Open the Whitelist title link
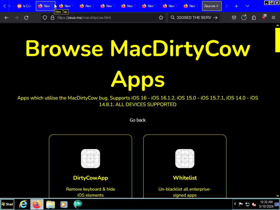This screenshot has width=280, height=210. point(185,178)
